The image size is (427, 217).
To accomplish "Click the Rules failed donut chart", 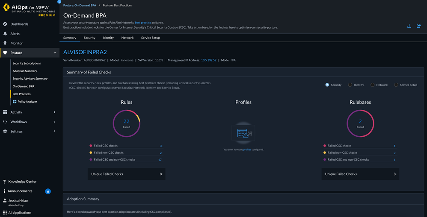I will (x=126, y=123).
